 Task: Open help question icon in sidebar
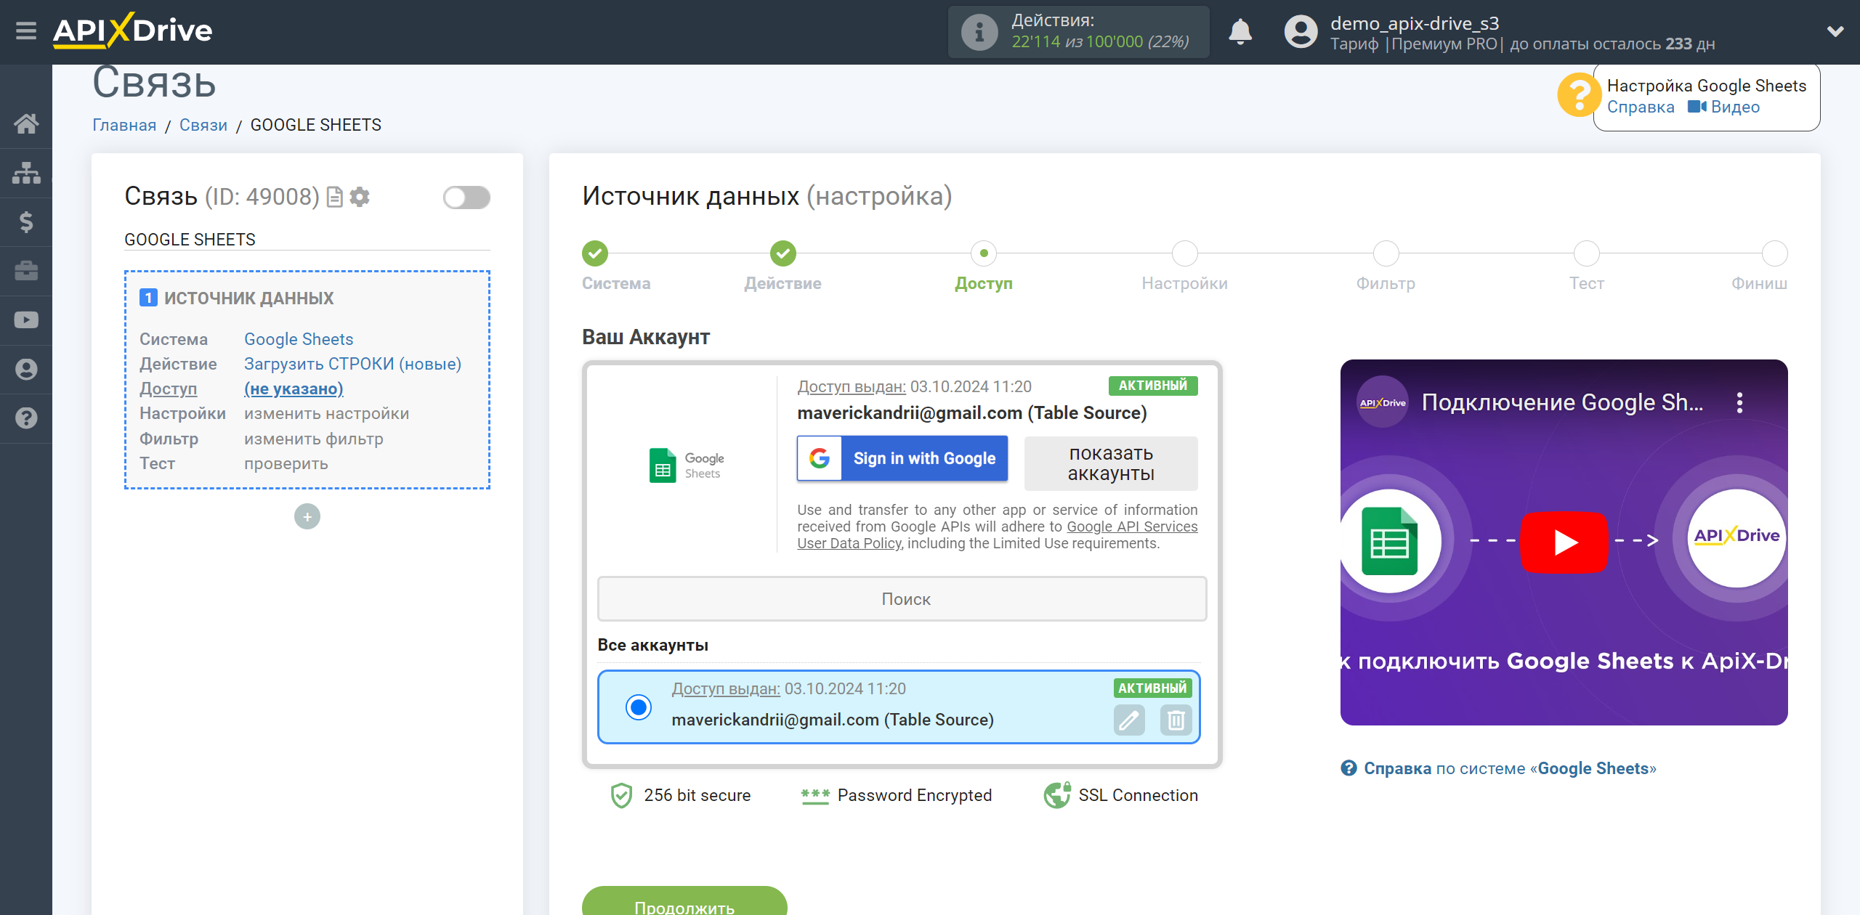[26, 418]
